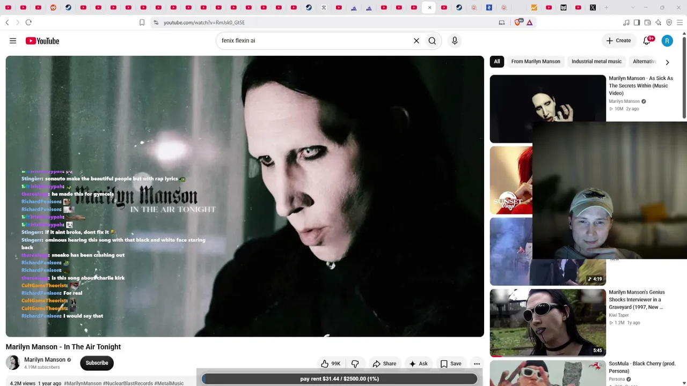
Task: Select the Industrial metal music chip
Action: tap(596, 62)
